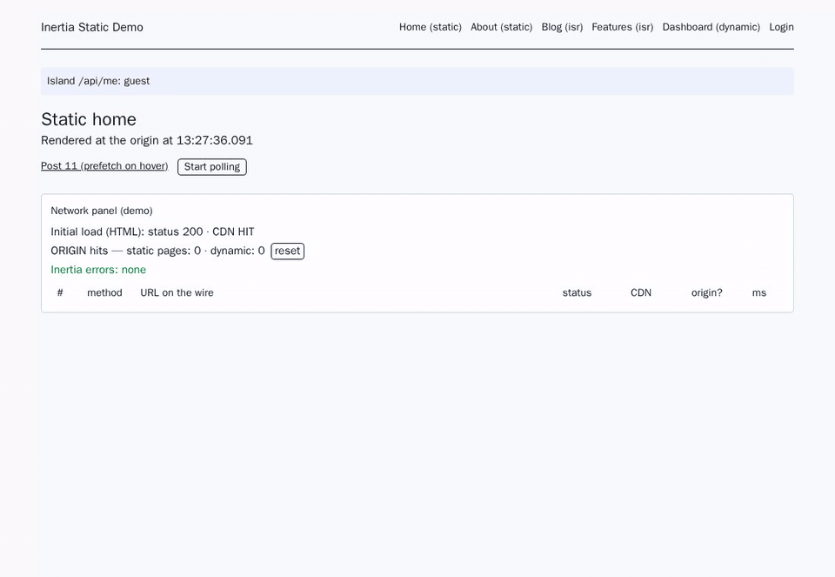This screenshot has width=835, height=577.
Task: Click the Static home heading
Action: (89, 119)
